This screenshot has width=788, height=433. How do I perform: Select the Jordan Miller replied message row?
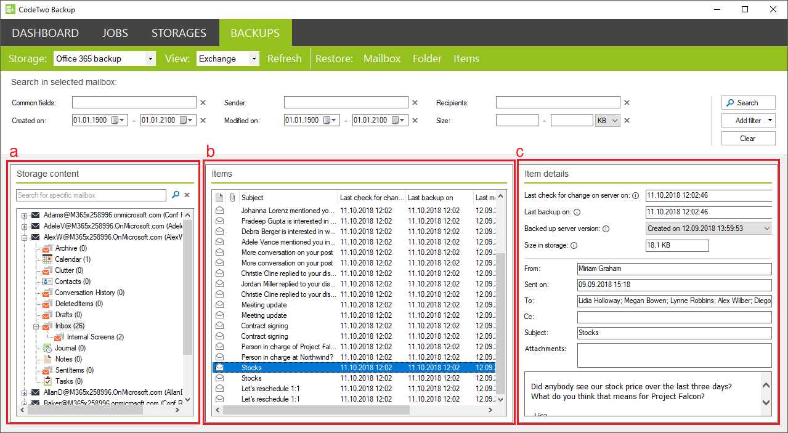[x=354, y=284]
